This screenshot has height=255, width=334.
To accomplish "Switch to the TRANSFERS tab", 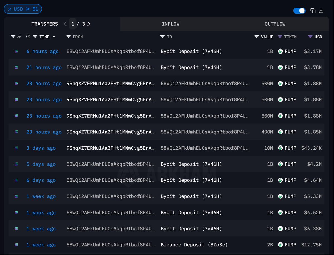I will point(45,24).
